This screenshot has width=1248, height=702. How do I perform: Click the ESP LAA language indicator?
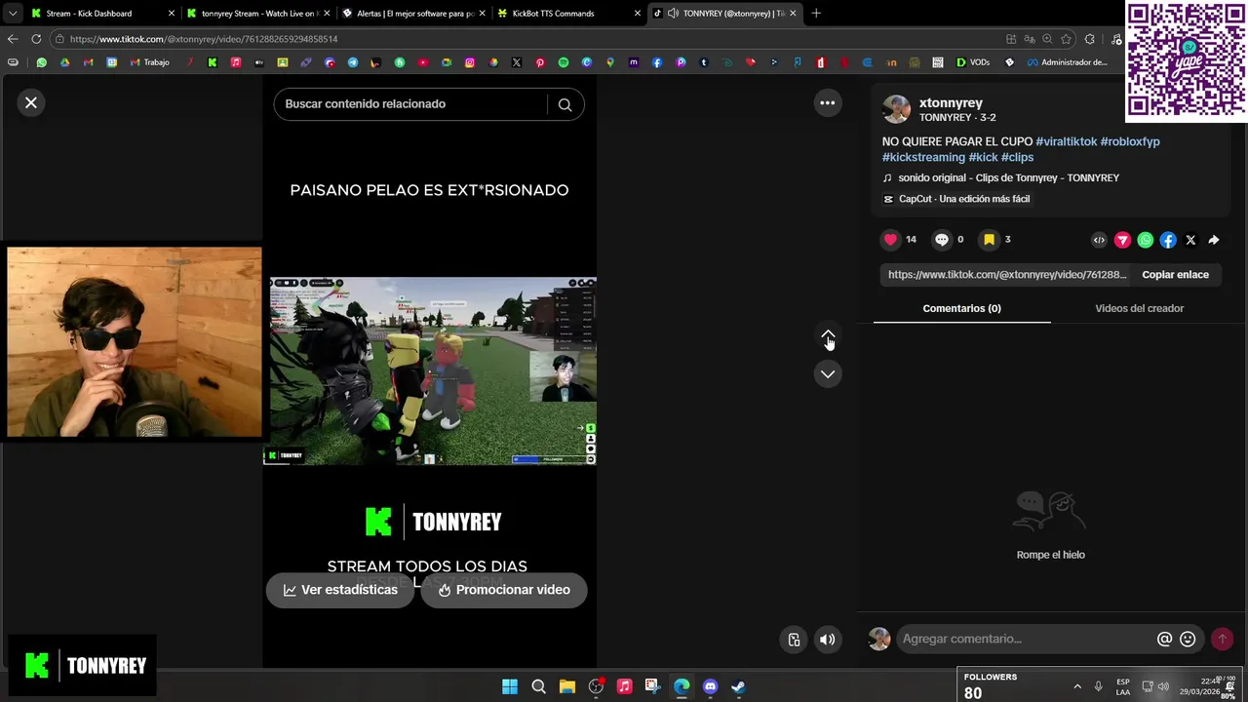[1123, 686]
